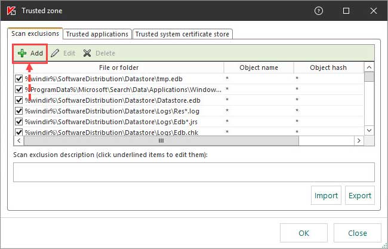Select the %ProgramData%\Microsoft\Search row text

point(123,90)
